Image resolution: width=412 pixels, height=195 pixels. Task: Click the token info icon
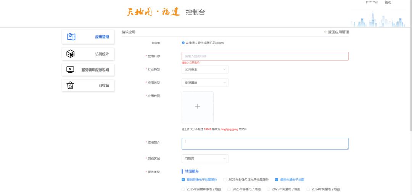pyautogui.click(x=183, y=43)
